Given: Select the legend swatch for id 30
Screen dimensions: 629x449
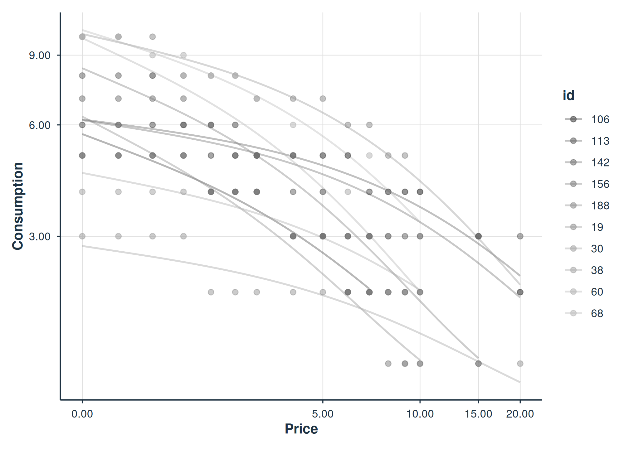Looking at the screenshot, I should pyautogui.click(x=573, y=249).
